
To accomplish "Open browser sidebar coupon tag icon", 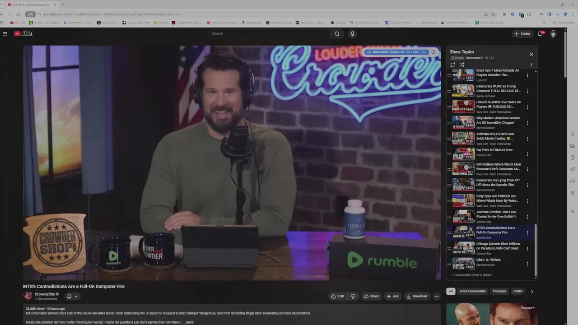I will (573, 169).
